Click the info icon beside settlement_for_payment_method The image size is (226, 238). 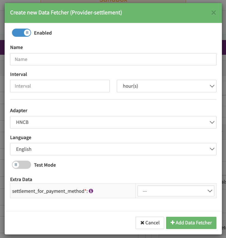pyautogui.click(x=91, y=191)
